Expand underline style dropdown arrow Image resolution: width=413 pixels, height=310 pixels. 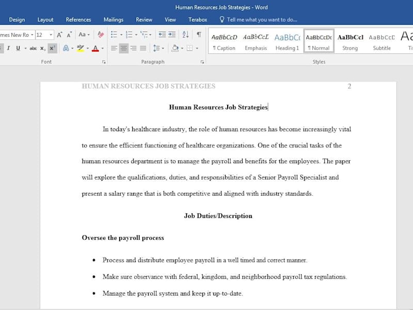click(x=25, y=49)
